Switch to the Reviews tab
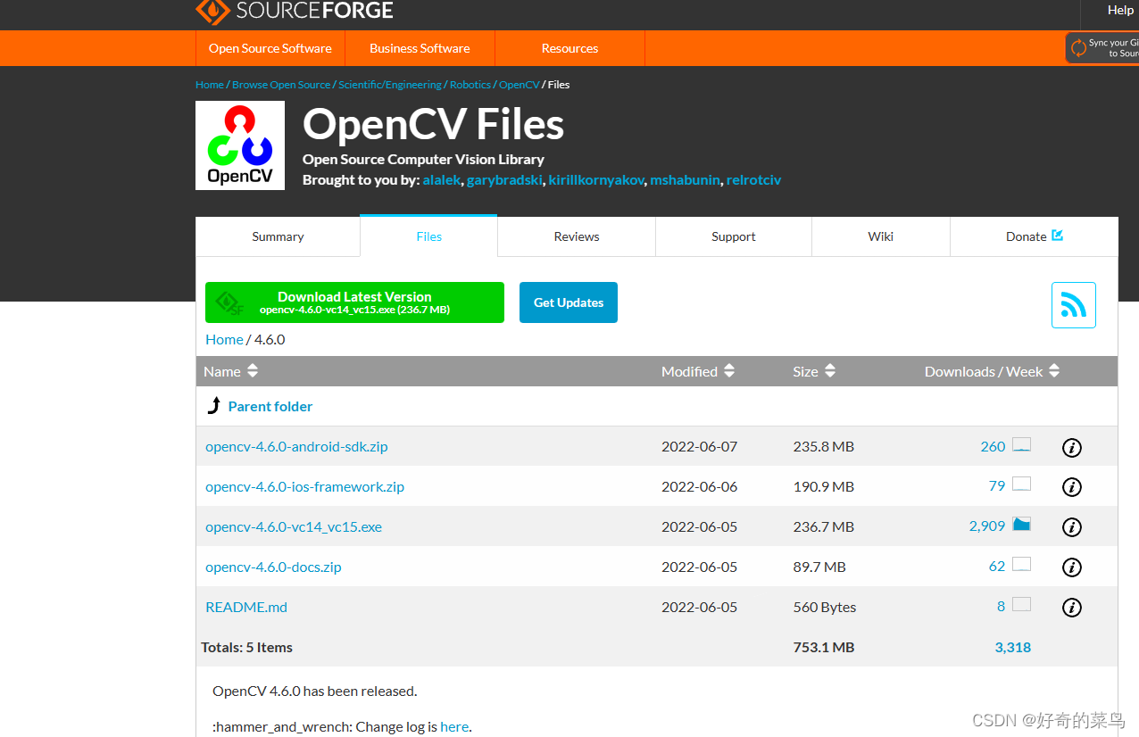Screen dimensions: 1139x737 point(576,236)
